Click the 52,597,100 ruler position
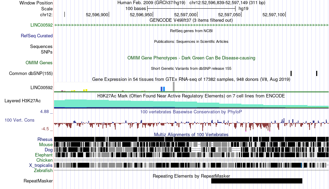The image size is (329, 189). coord(274,15)
